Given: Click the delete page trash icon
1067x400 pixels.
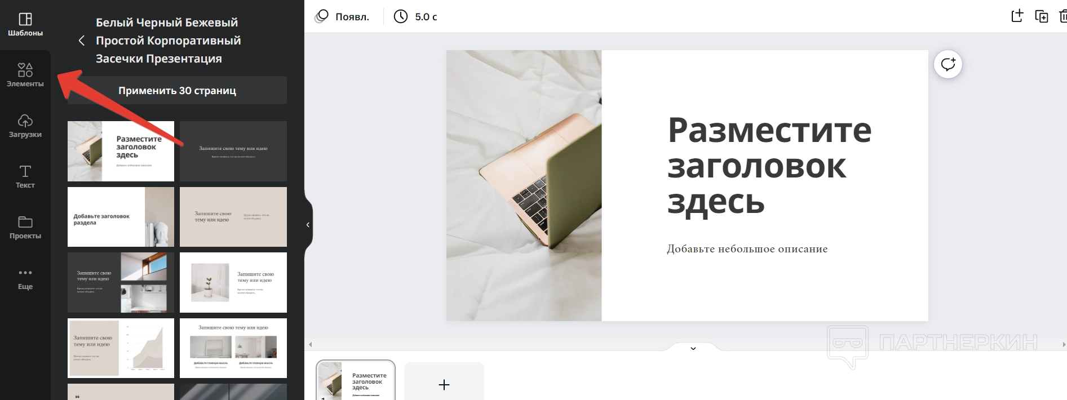Looking at the screenshot, I should (1063, 16).
